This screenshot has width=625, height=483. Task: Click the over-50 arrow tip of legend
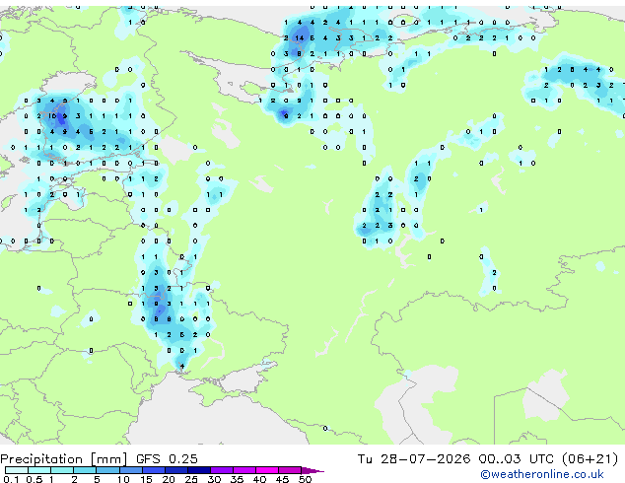[x=312, y=470]
